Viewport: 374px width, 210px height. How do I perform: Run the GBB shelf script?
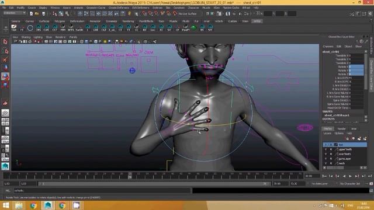[x=95, y=27]
